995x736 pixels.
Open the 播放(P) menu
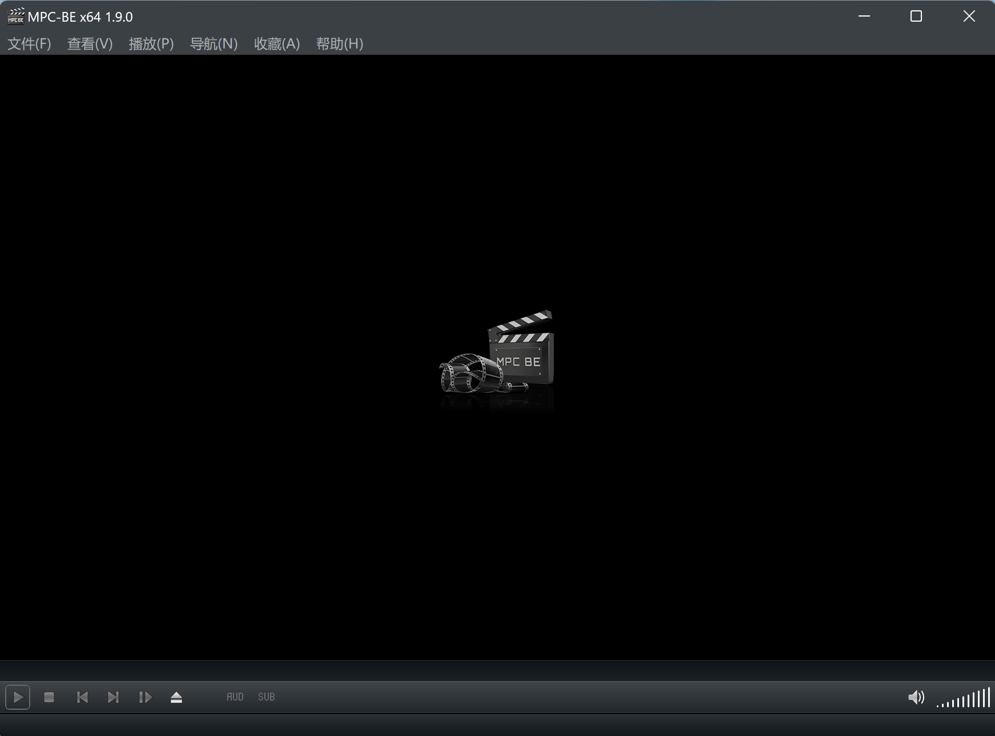point(151,44)
